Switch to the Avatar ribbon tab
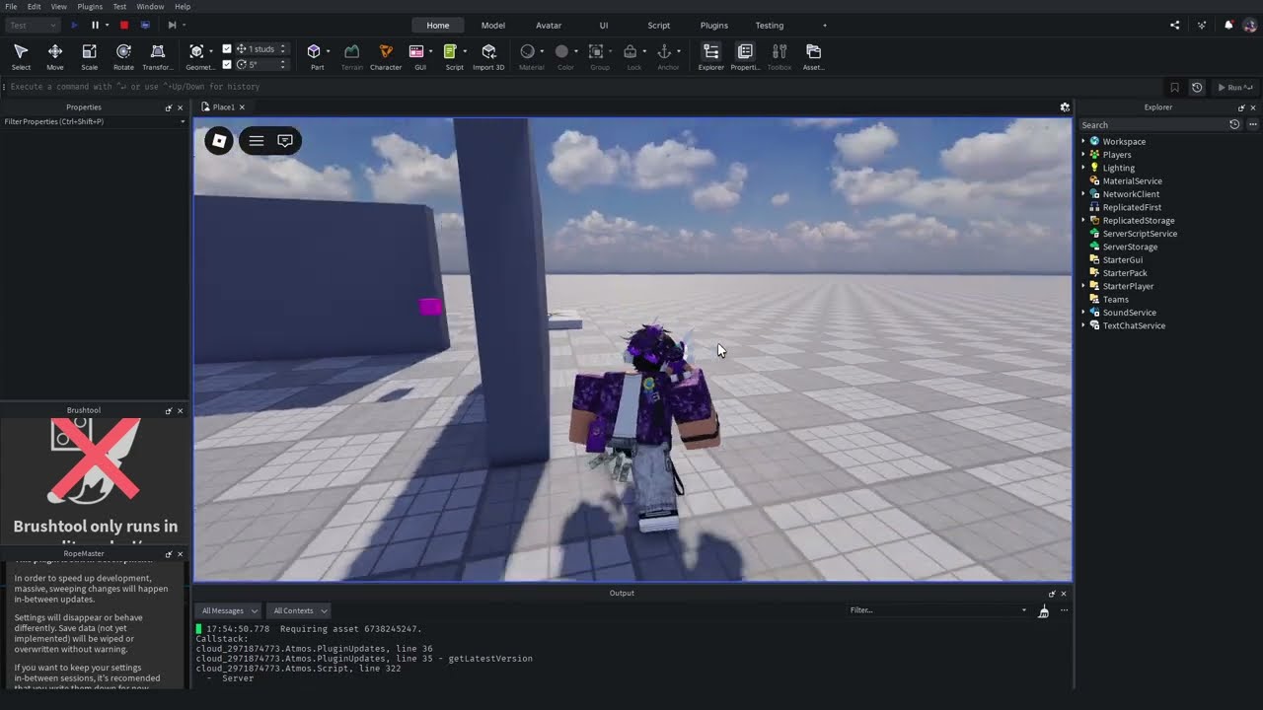This screenshot has height=710, width=1263. [549, 25]
